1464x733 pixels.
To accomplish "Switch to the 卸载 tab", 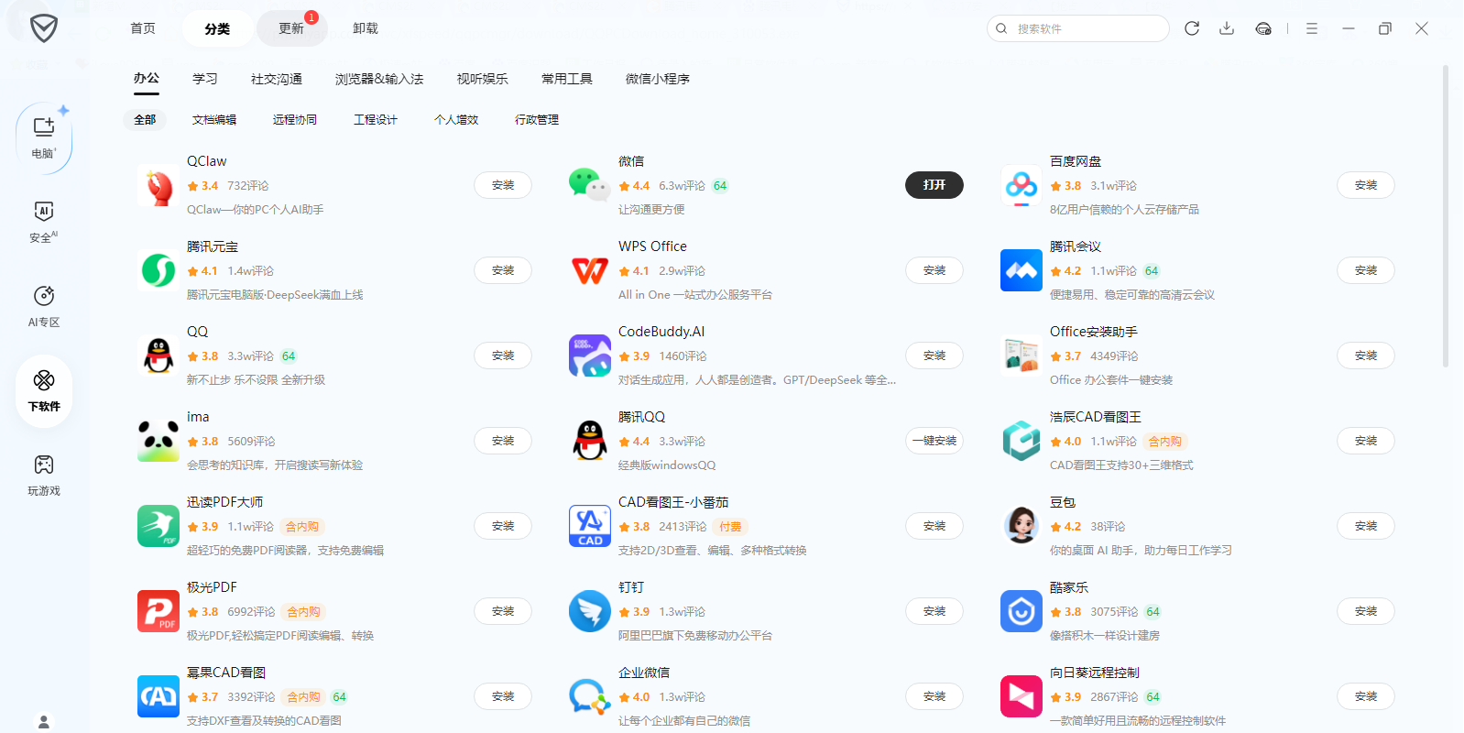I will 366,28.
